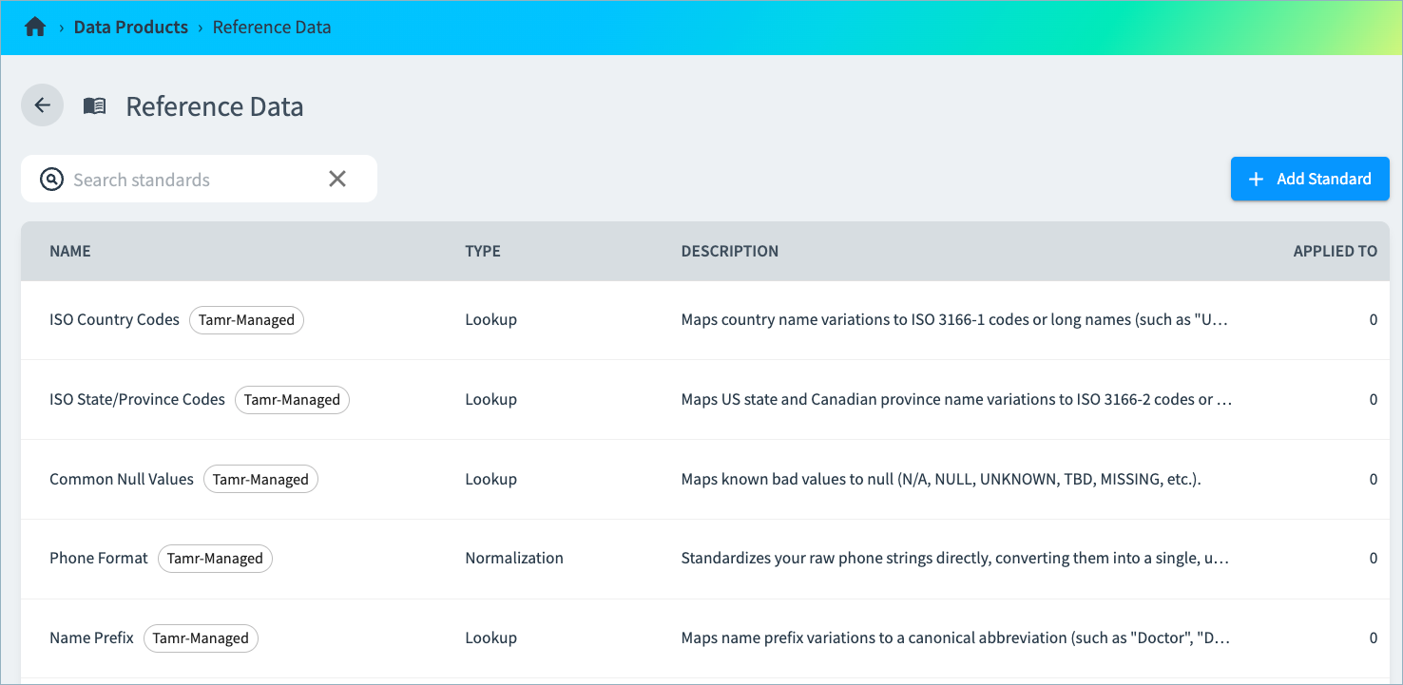Click the back arrow button
Viewport: 1403px width, 685px height.
pyautogui.click(x=42, y=105)
